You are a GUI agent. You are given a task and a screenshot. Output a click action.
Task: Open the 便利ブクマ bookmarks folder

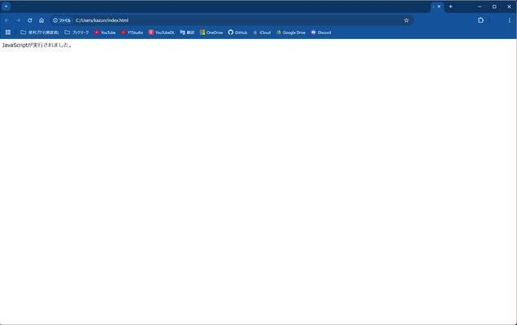click(40, 32)
